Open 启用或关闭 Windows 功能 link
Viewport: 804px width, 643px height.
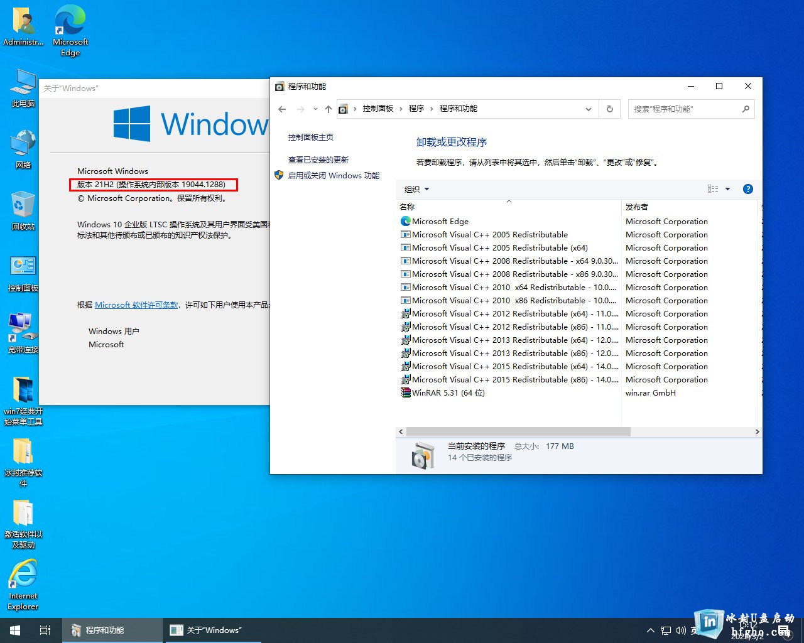334,175
